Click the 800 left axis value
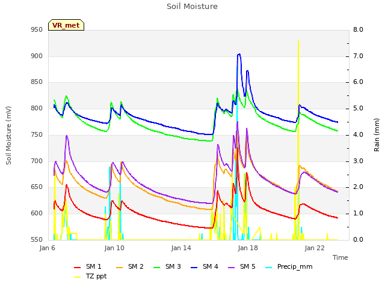This screenshot has width=385, height=288. [x=37, y=108]
